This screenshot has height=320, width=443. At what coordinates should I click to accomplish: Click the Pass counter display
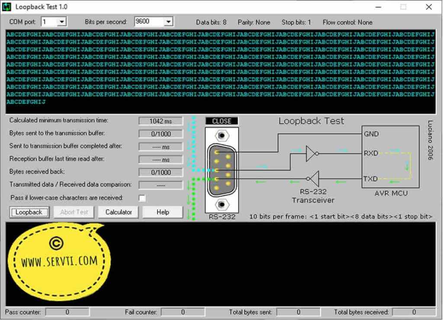[67, 311]
